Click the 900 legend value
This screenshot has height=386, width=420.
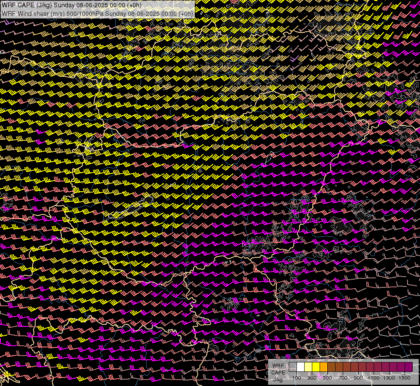point(358,378)
